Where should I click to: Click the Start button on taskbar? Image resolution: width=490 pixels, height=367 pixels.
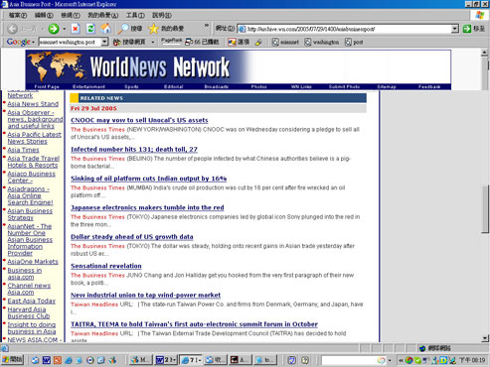[x=13, y=360]
